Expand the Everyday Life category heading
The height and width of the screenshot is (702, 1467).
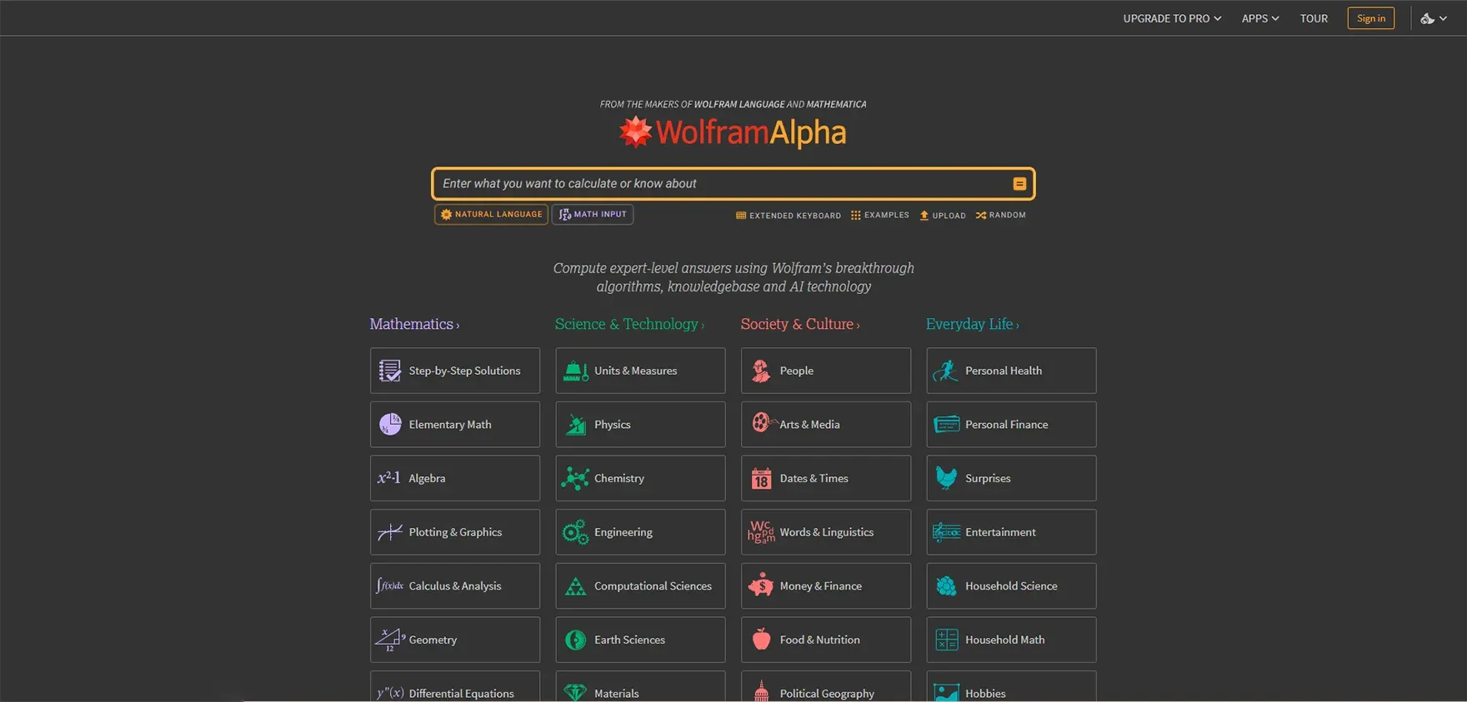[x=972, y=324]
